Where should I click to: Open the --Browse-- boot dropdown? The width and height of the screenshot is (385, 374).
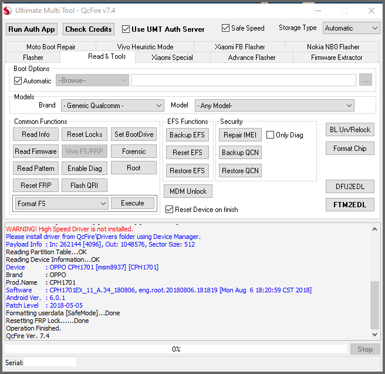click(x=92, y=80)
